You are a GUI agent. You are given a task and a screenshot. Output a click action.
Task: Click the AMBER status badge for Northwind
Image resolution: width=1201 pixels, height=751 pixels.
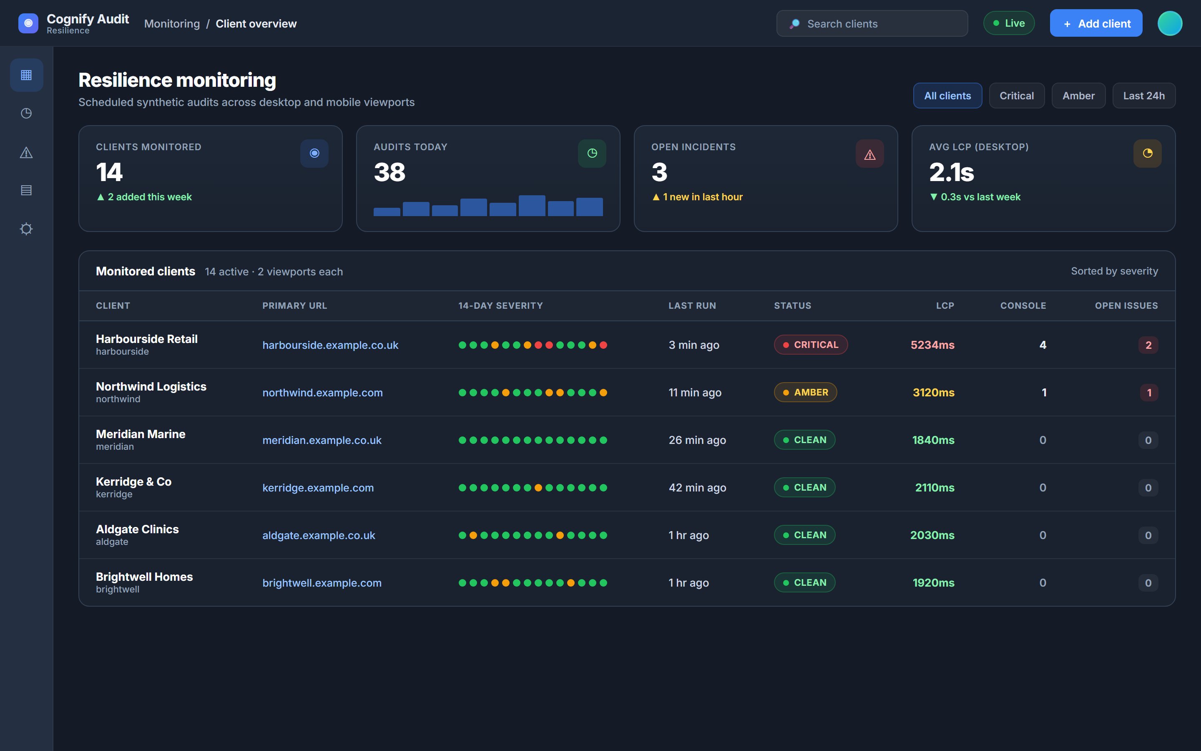tap(805, 392)
